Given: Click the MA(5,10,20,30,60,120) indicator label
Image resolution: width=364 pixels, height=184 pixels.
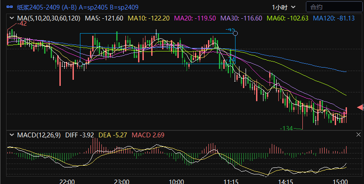Looking at the screenshot, I should (x=49, y=18).
